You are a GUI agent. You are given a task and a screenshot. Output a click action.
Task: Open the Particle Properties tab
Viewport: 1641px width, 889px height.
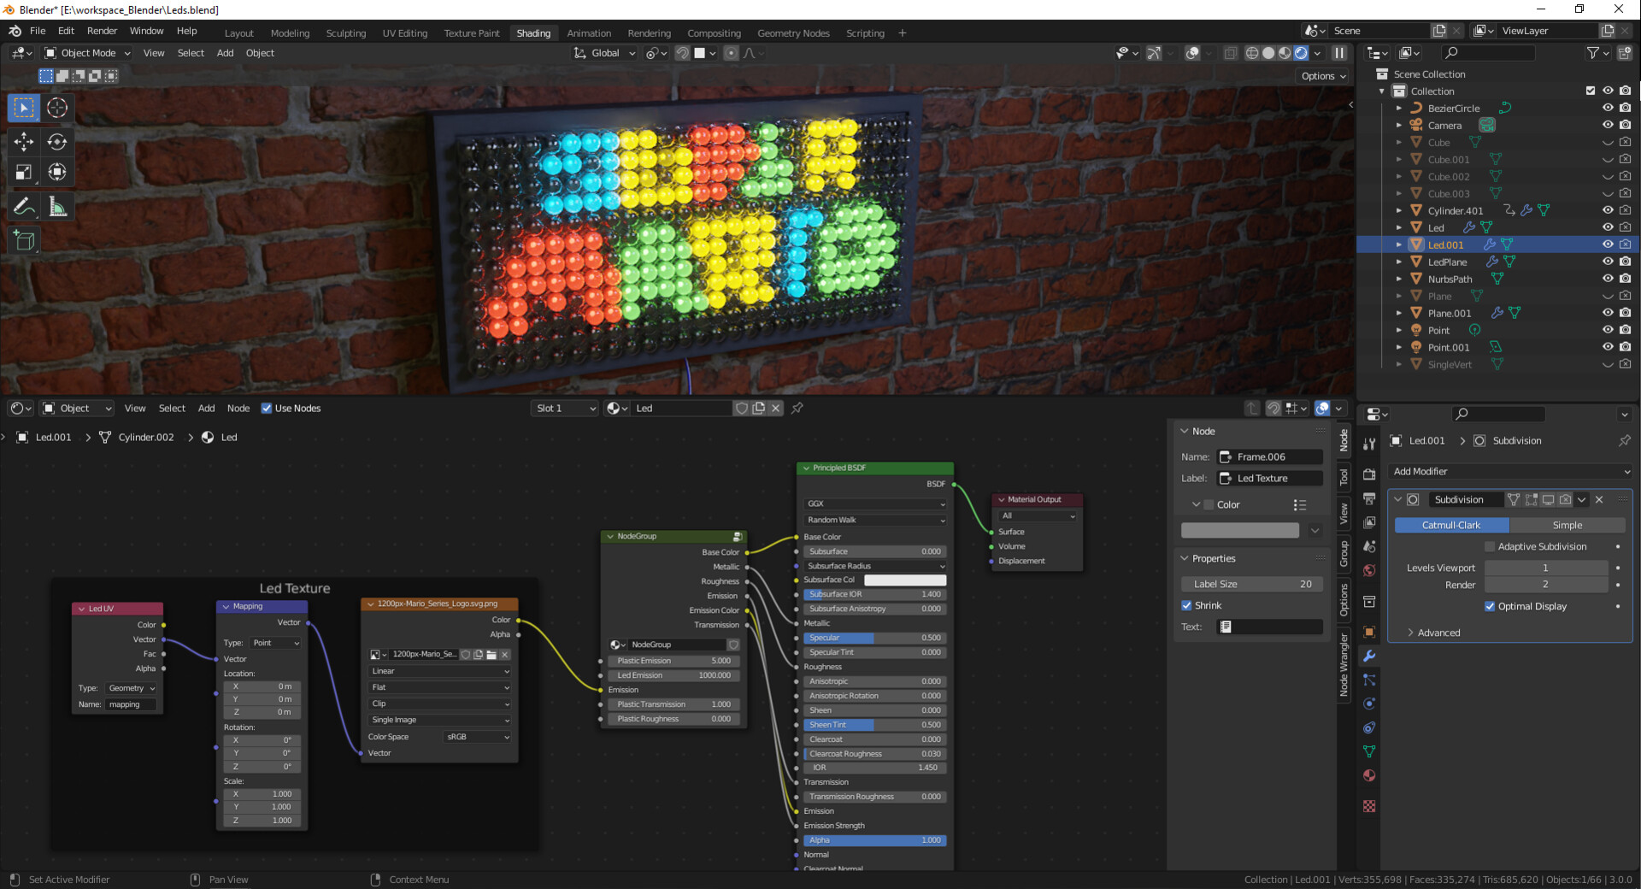point(1369,680)
